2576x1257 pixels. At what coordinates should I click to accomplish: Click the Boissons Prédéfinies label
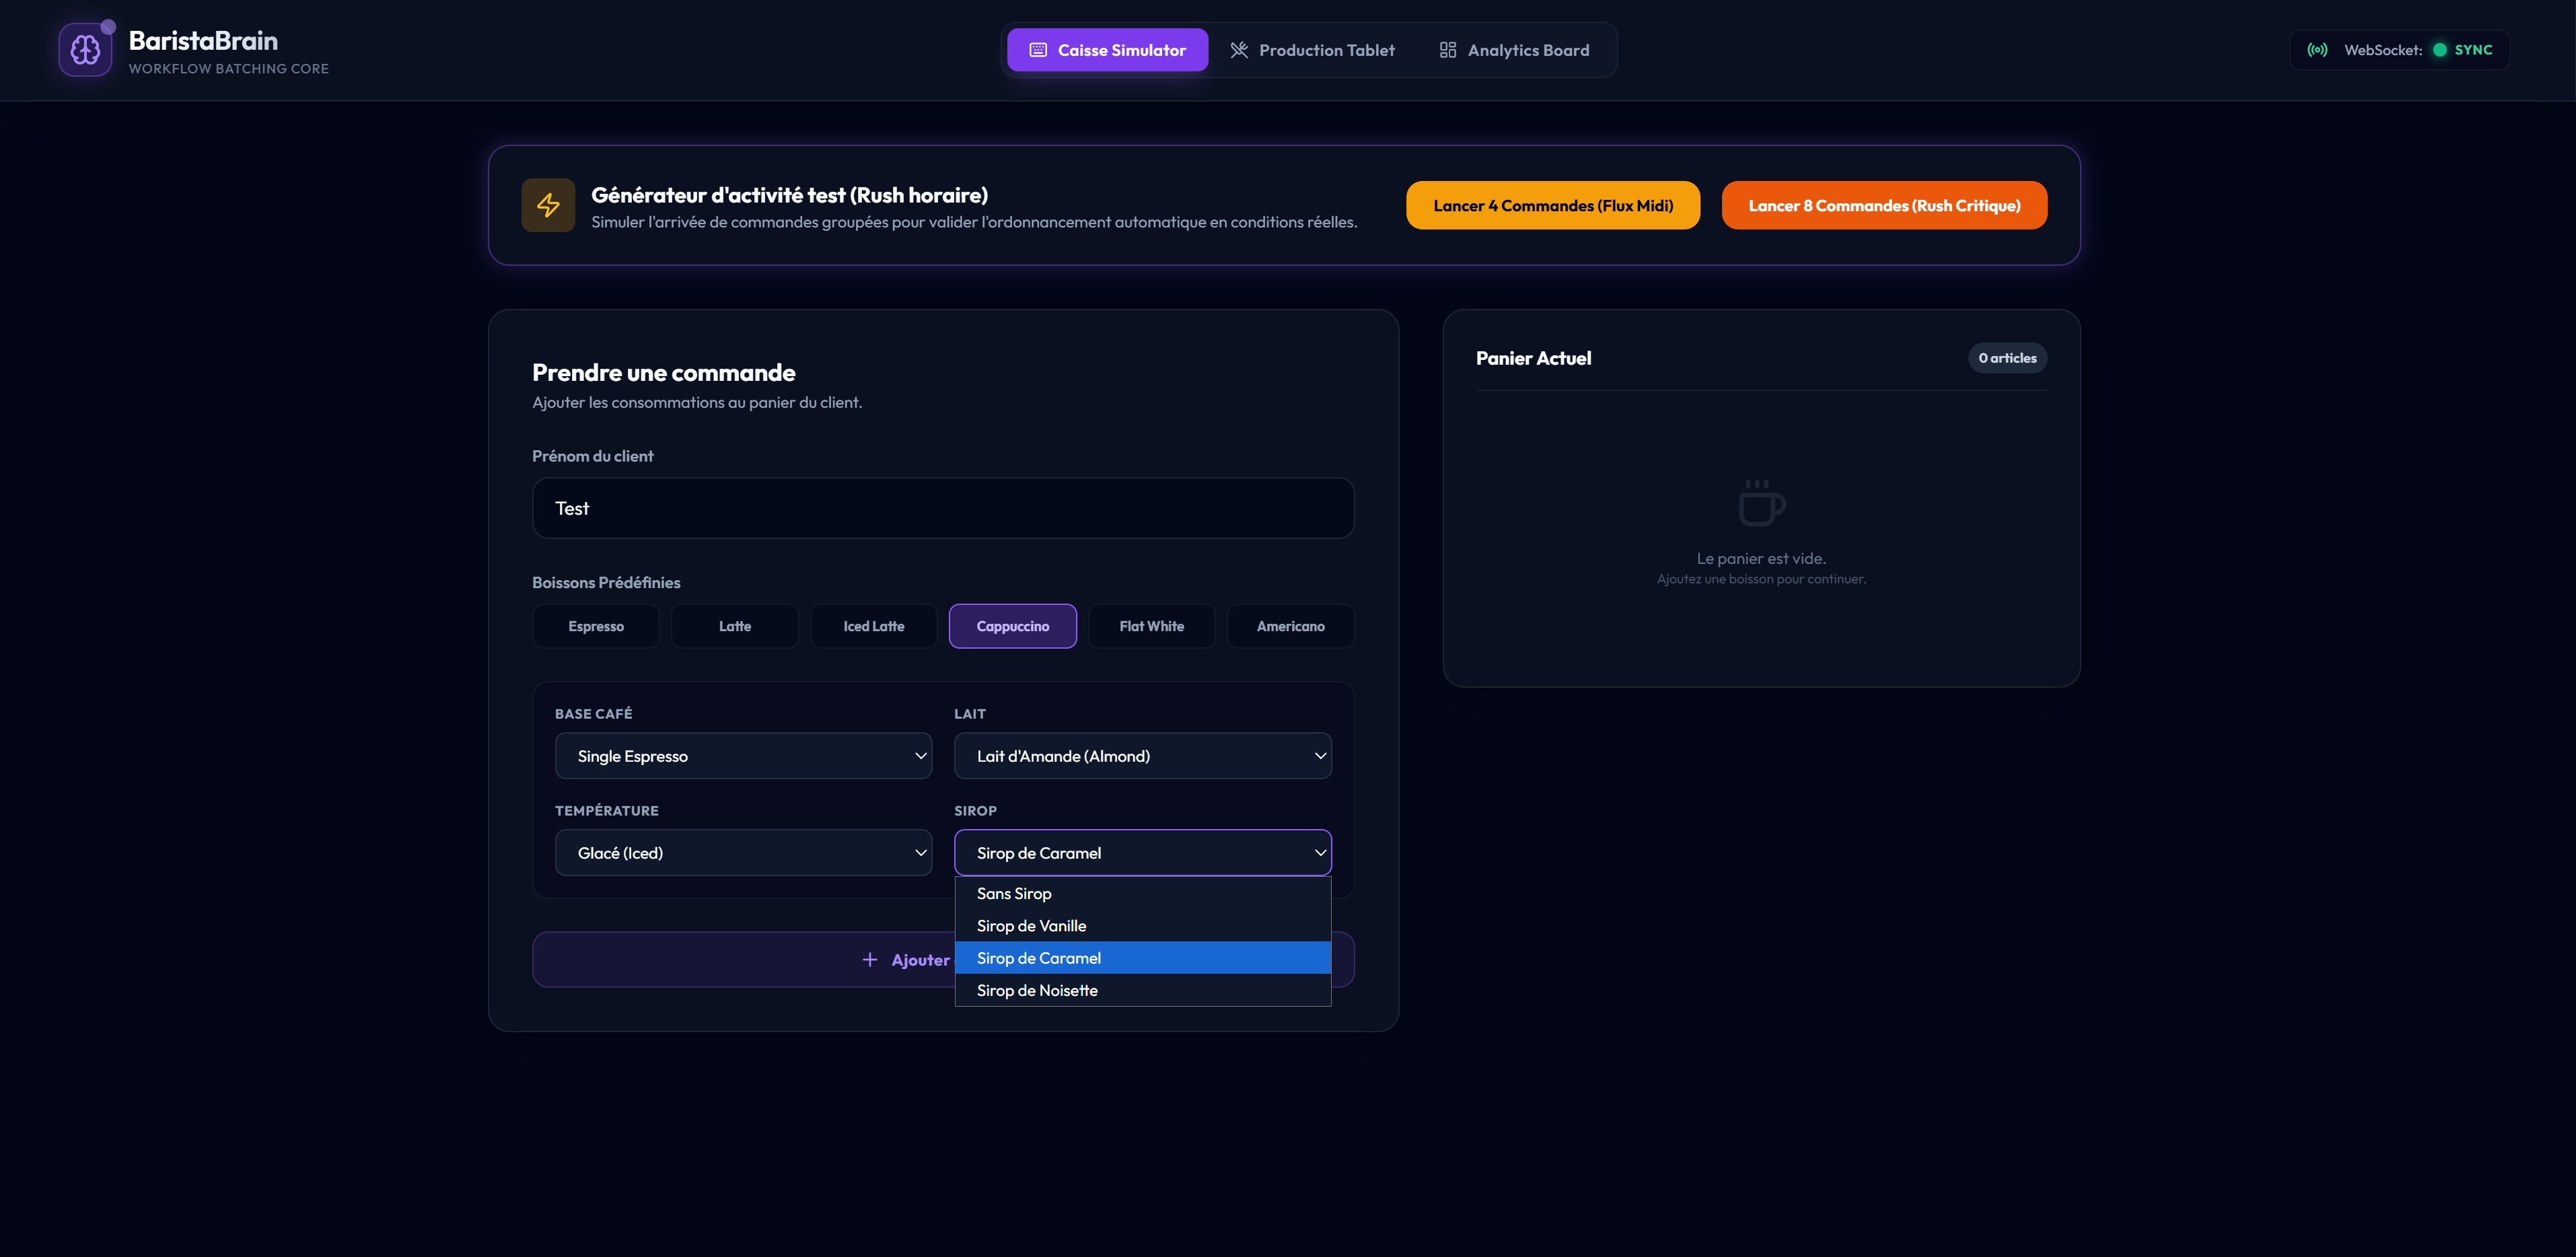(x=606, y=583)
